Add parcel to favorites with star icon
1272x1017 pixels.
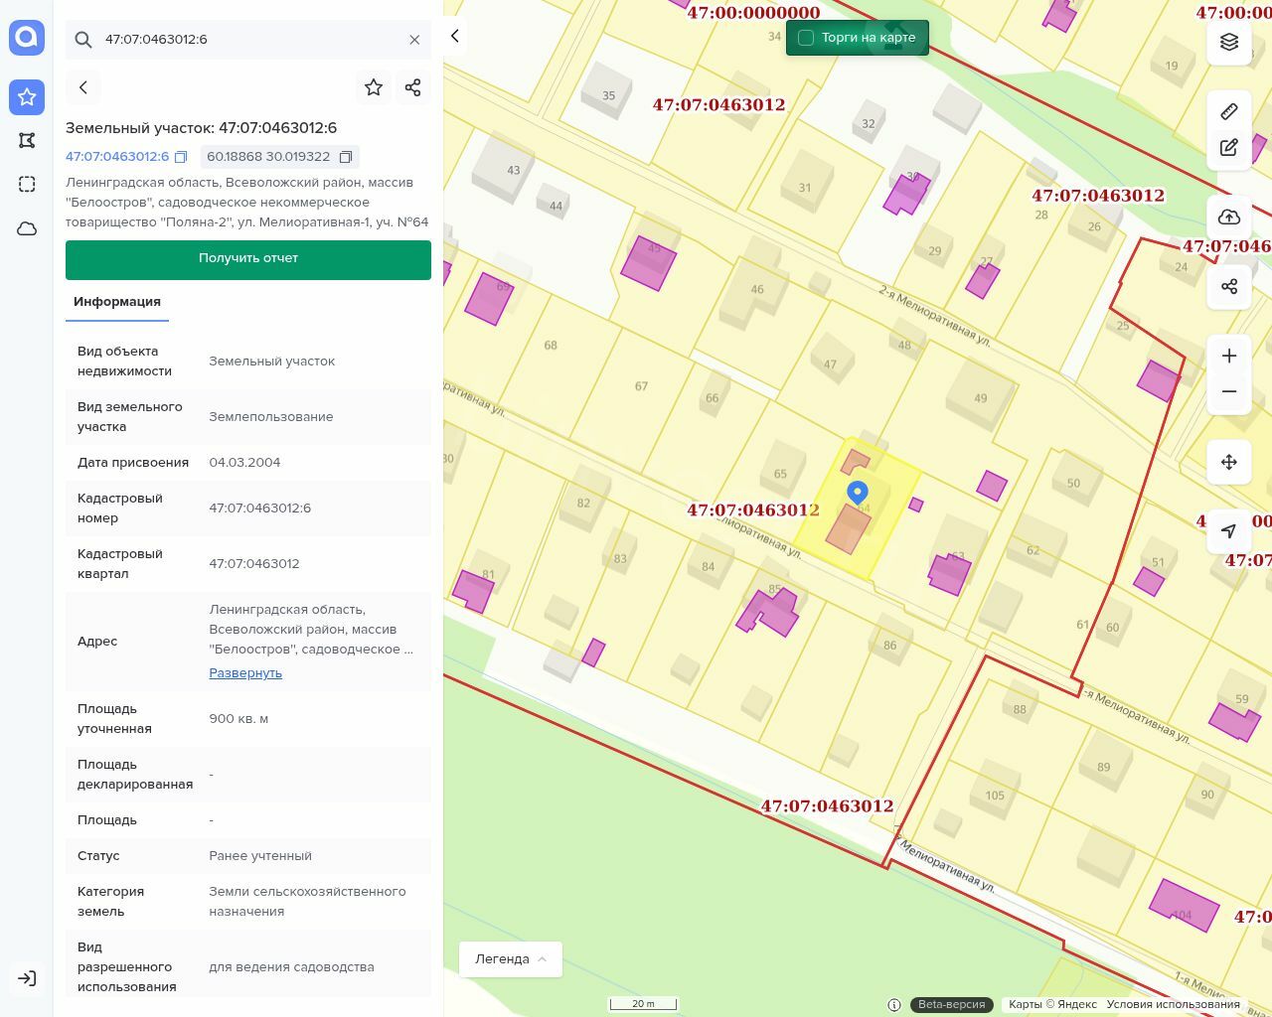374,87
